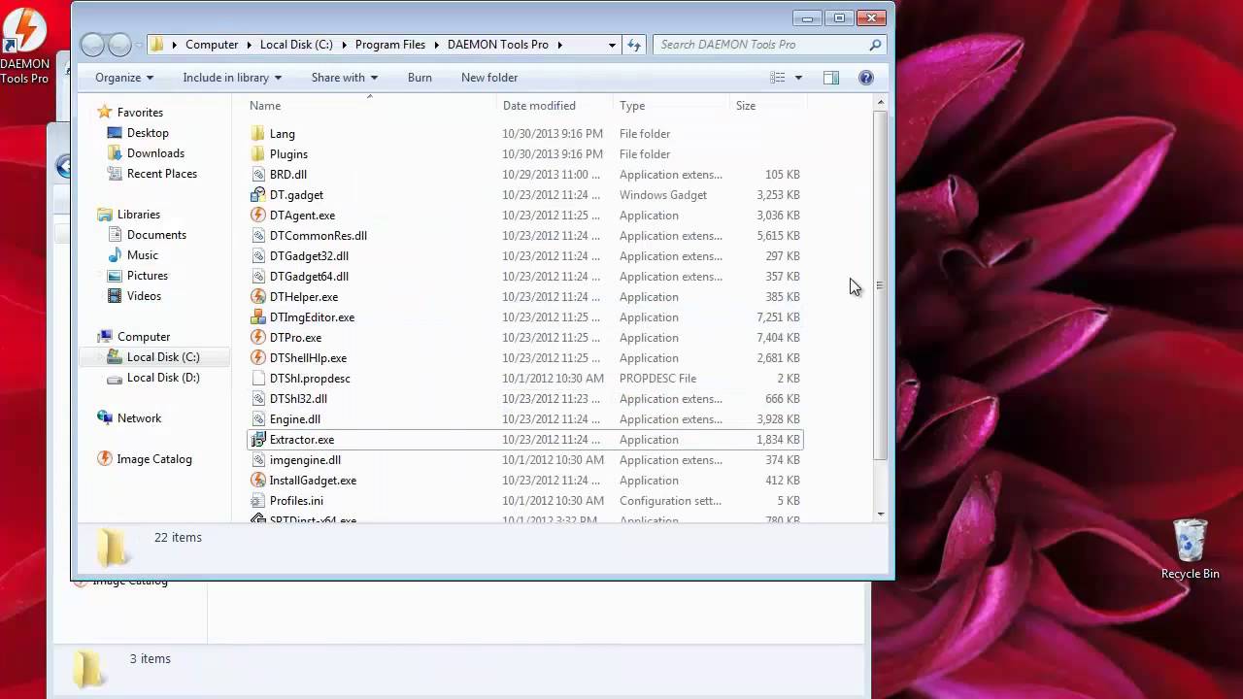Select the Engine.dll file icon
The image size is (1243, 699).
coord(257,419)
